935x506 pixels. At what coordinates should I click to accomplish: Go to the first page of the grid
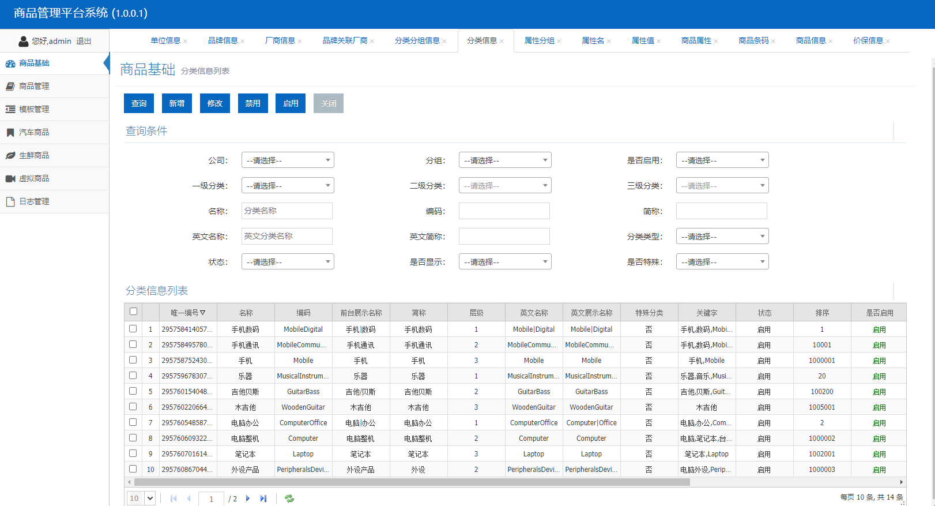coord(174,498)
